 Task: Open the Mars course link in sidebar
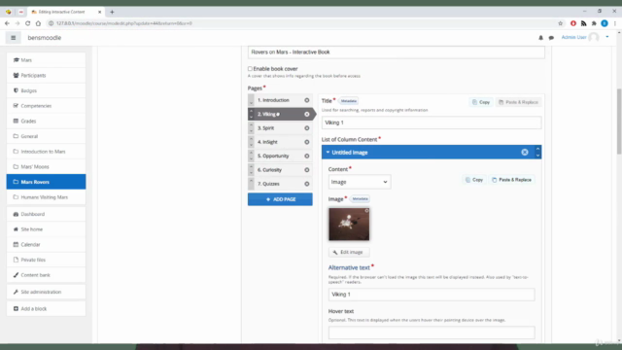point(46,60)
